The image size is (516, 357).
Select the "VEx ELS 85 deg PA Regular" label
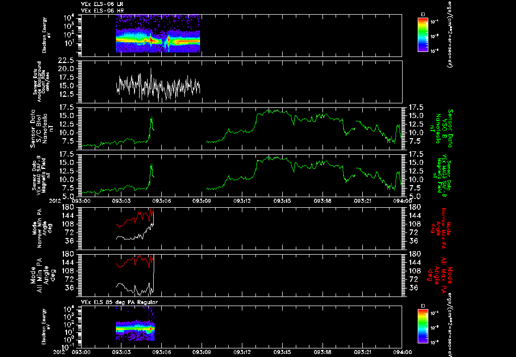coord(119,302)
